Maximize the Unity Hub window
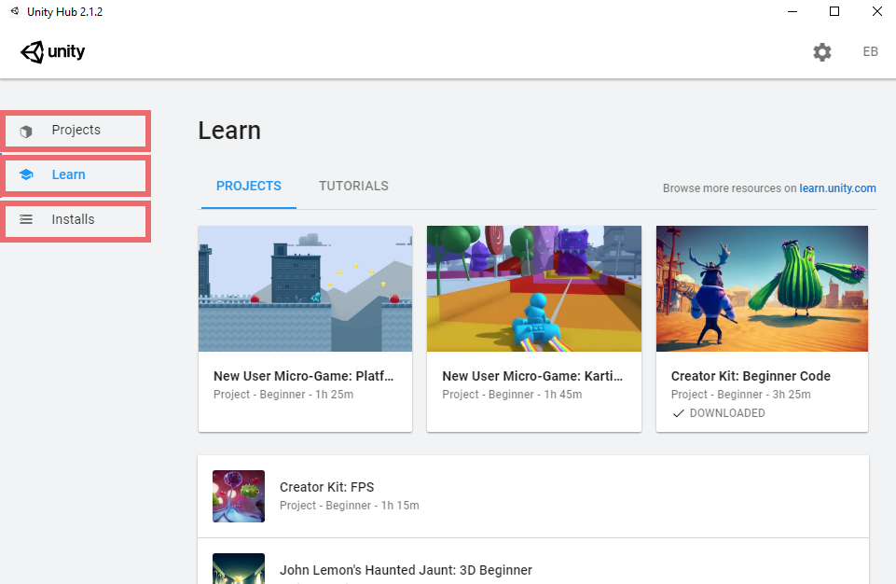896x584 pixels. (x=834, y=11)
